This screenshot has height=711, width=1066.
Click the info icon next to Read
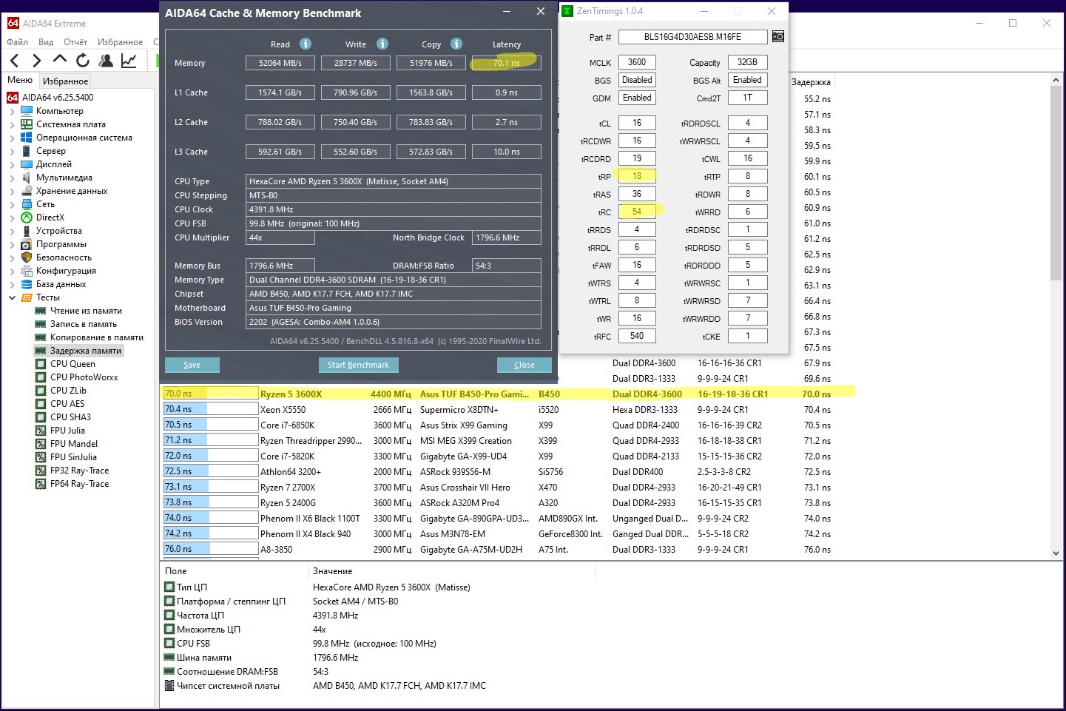coord(306,44)
